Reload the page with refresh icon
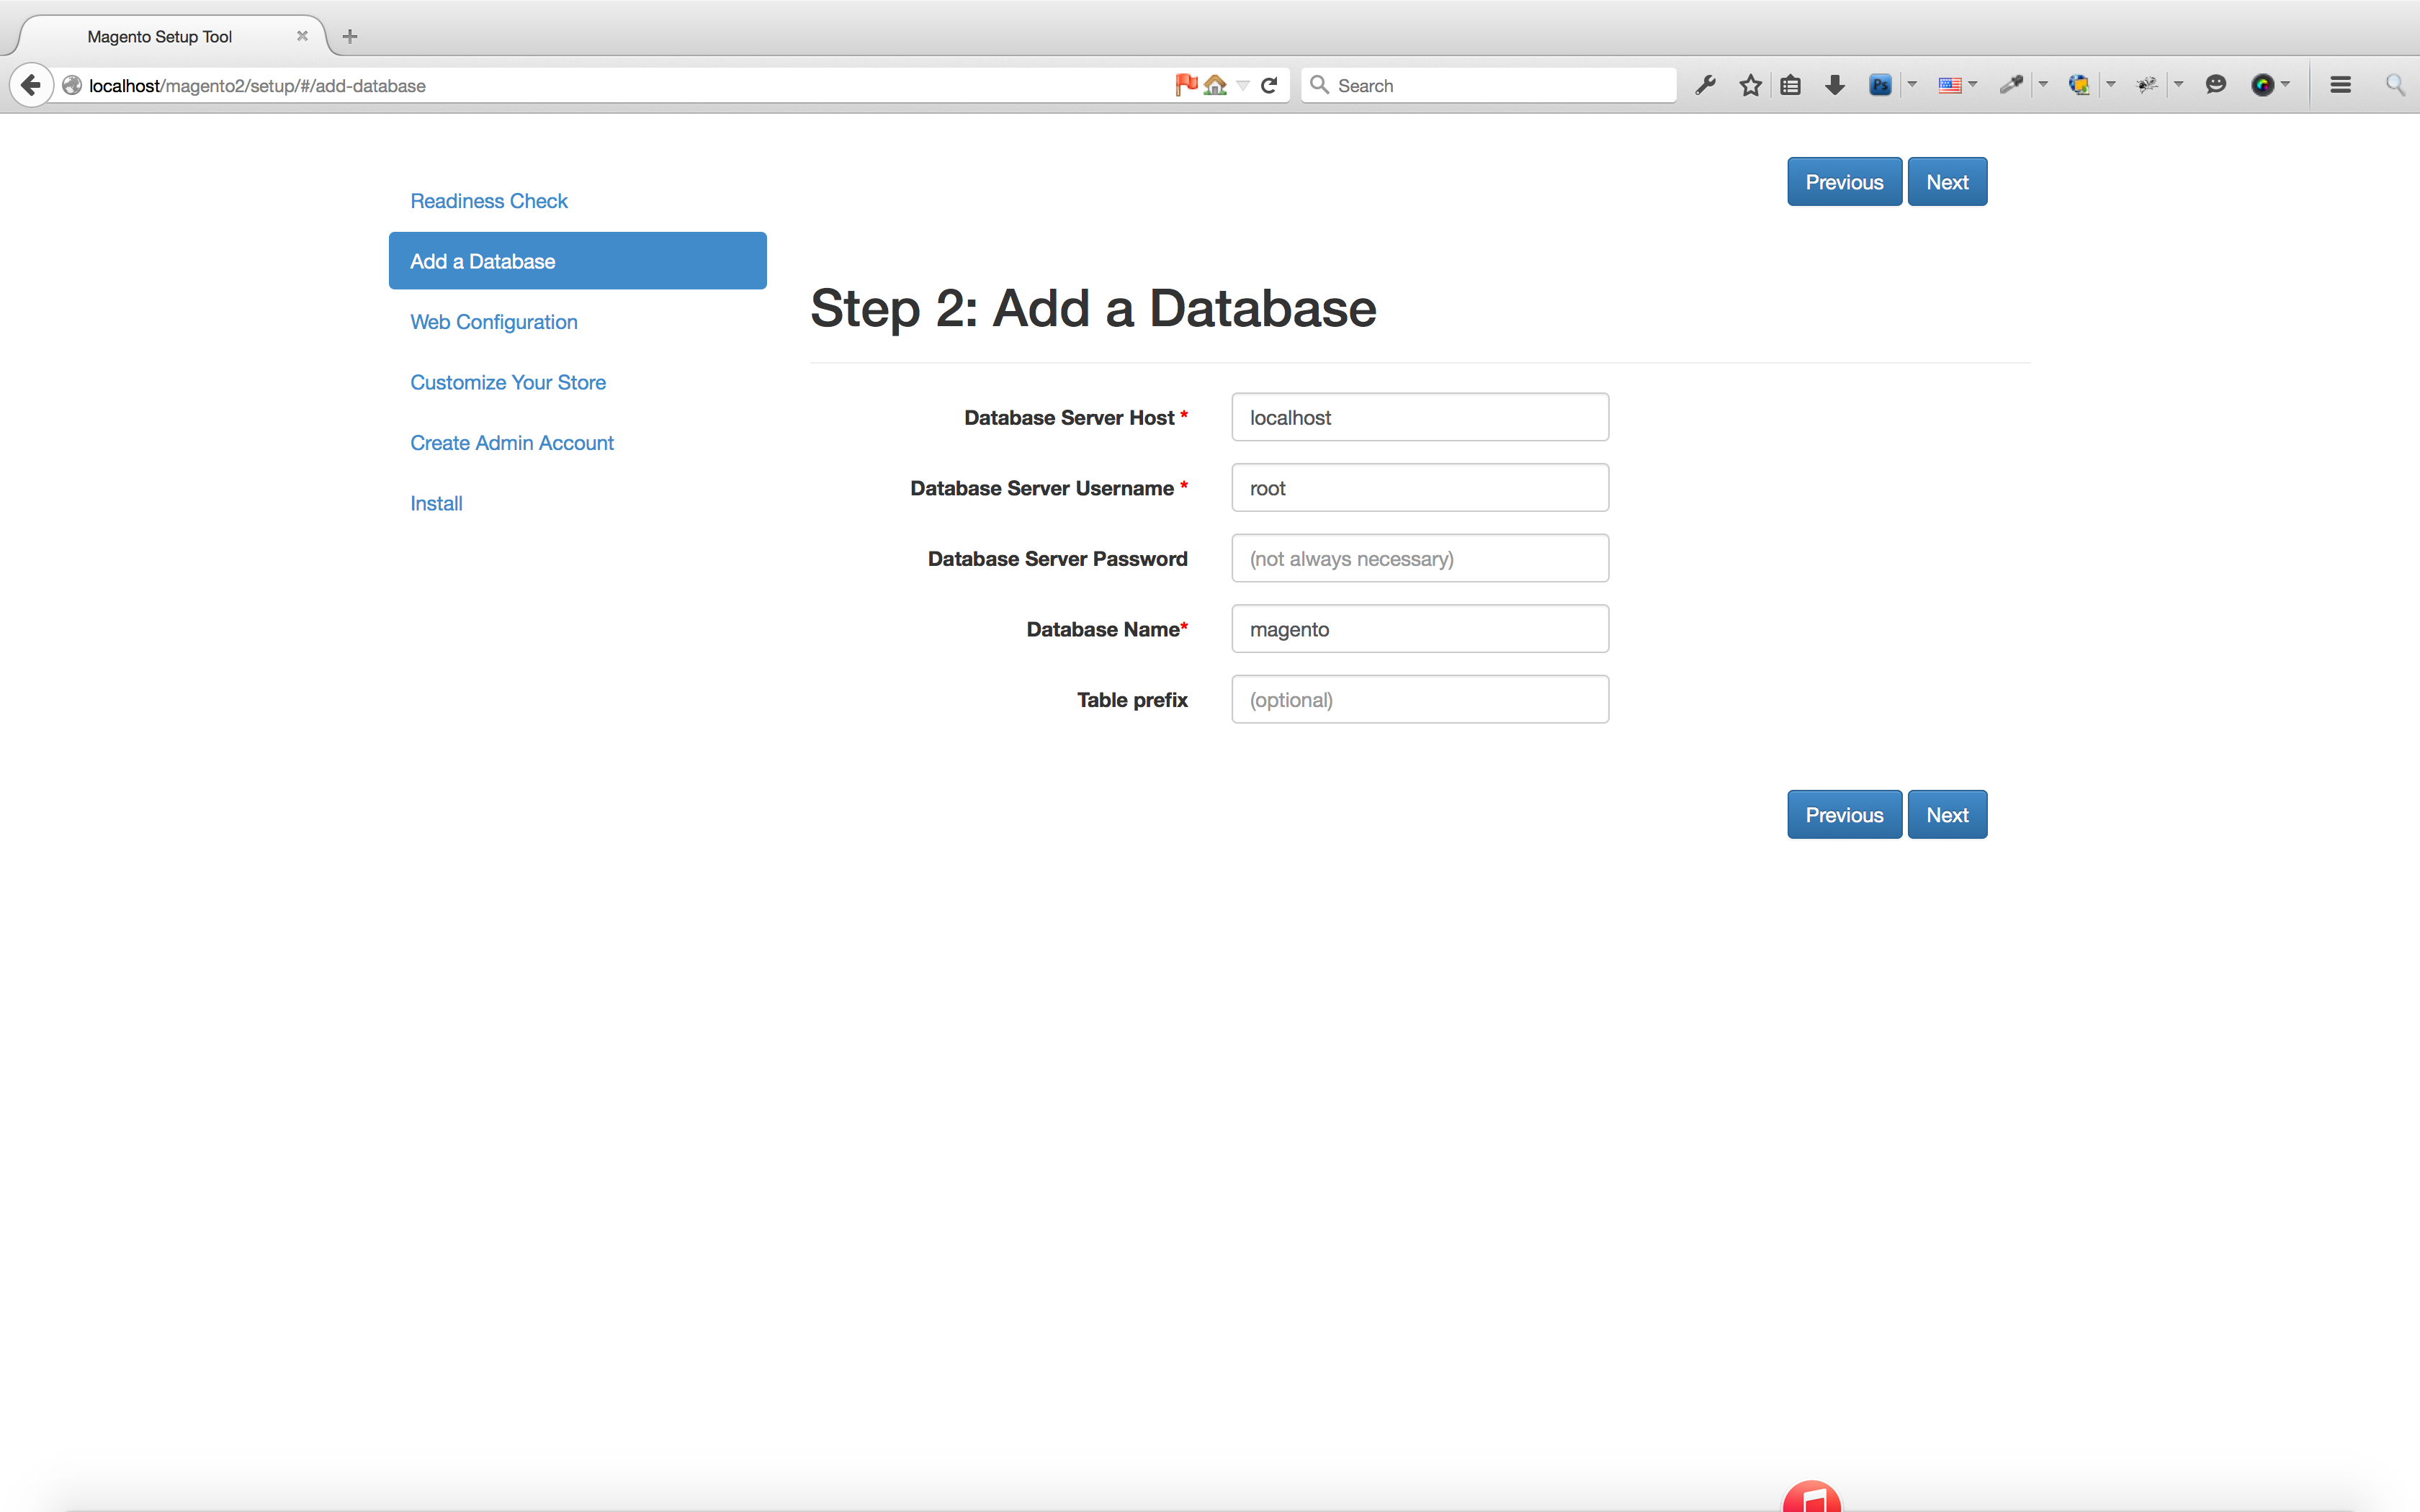 1269,85
